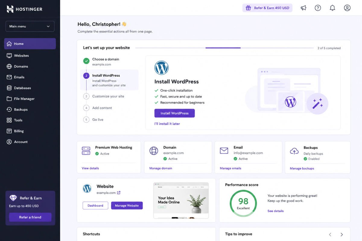362x241 pixels.
Task: Click the Email card envelope icon
Action: (224, 151)
